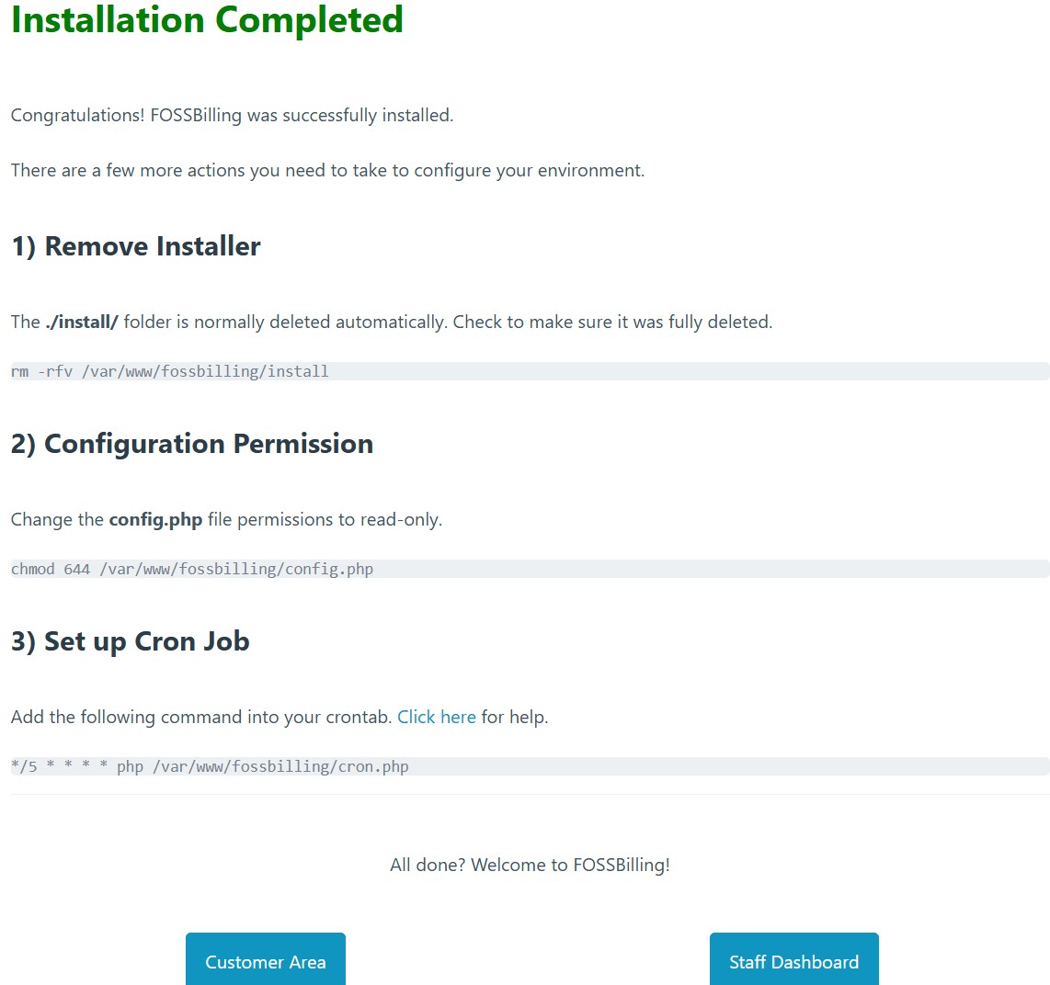Click the 'rm -rfv /var/www/fossbilling/install' command
This screenshot has height=985, width=1050.
[x=169, y=371]
